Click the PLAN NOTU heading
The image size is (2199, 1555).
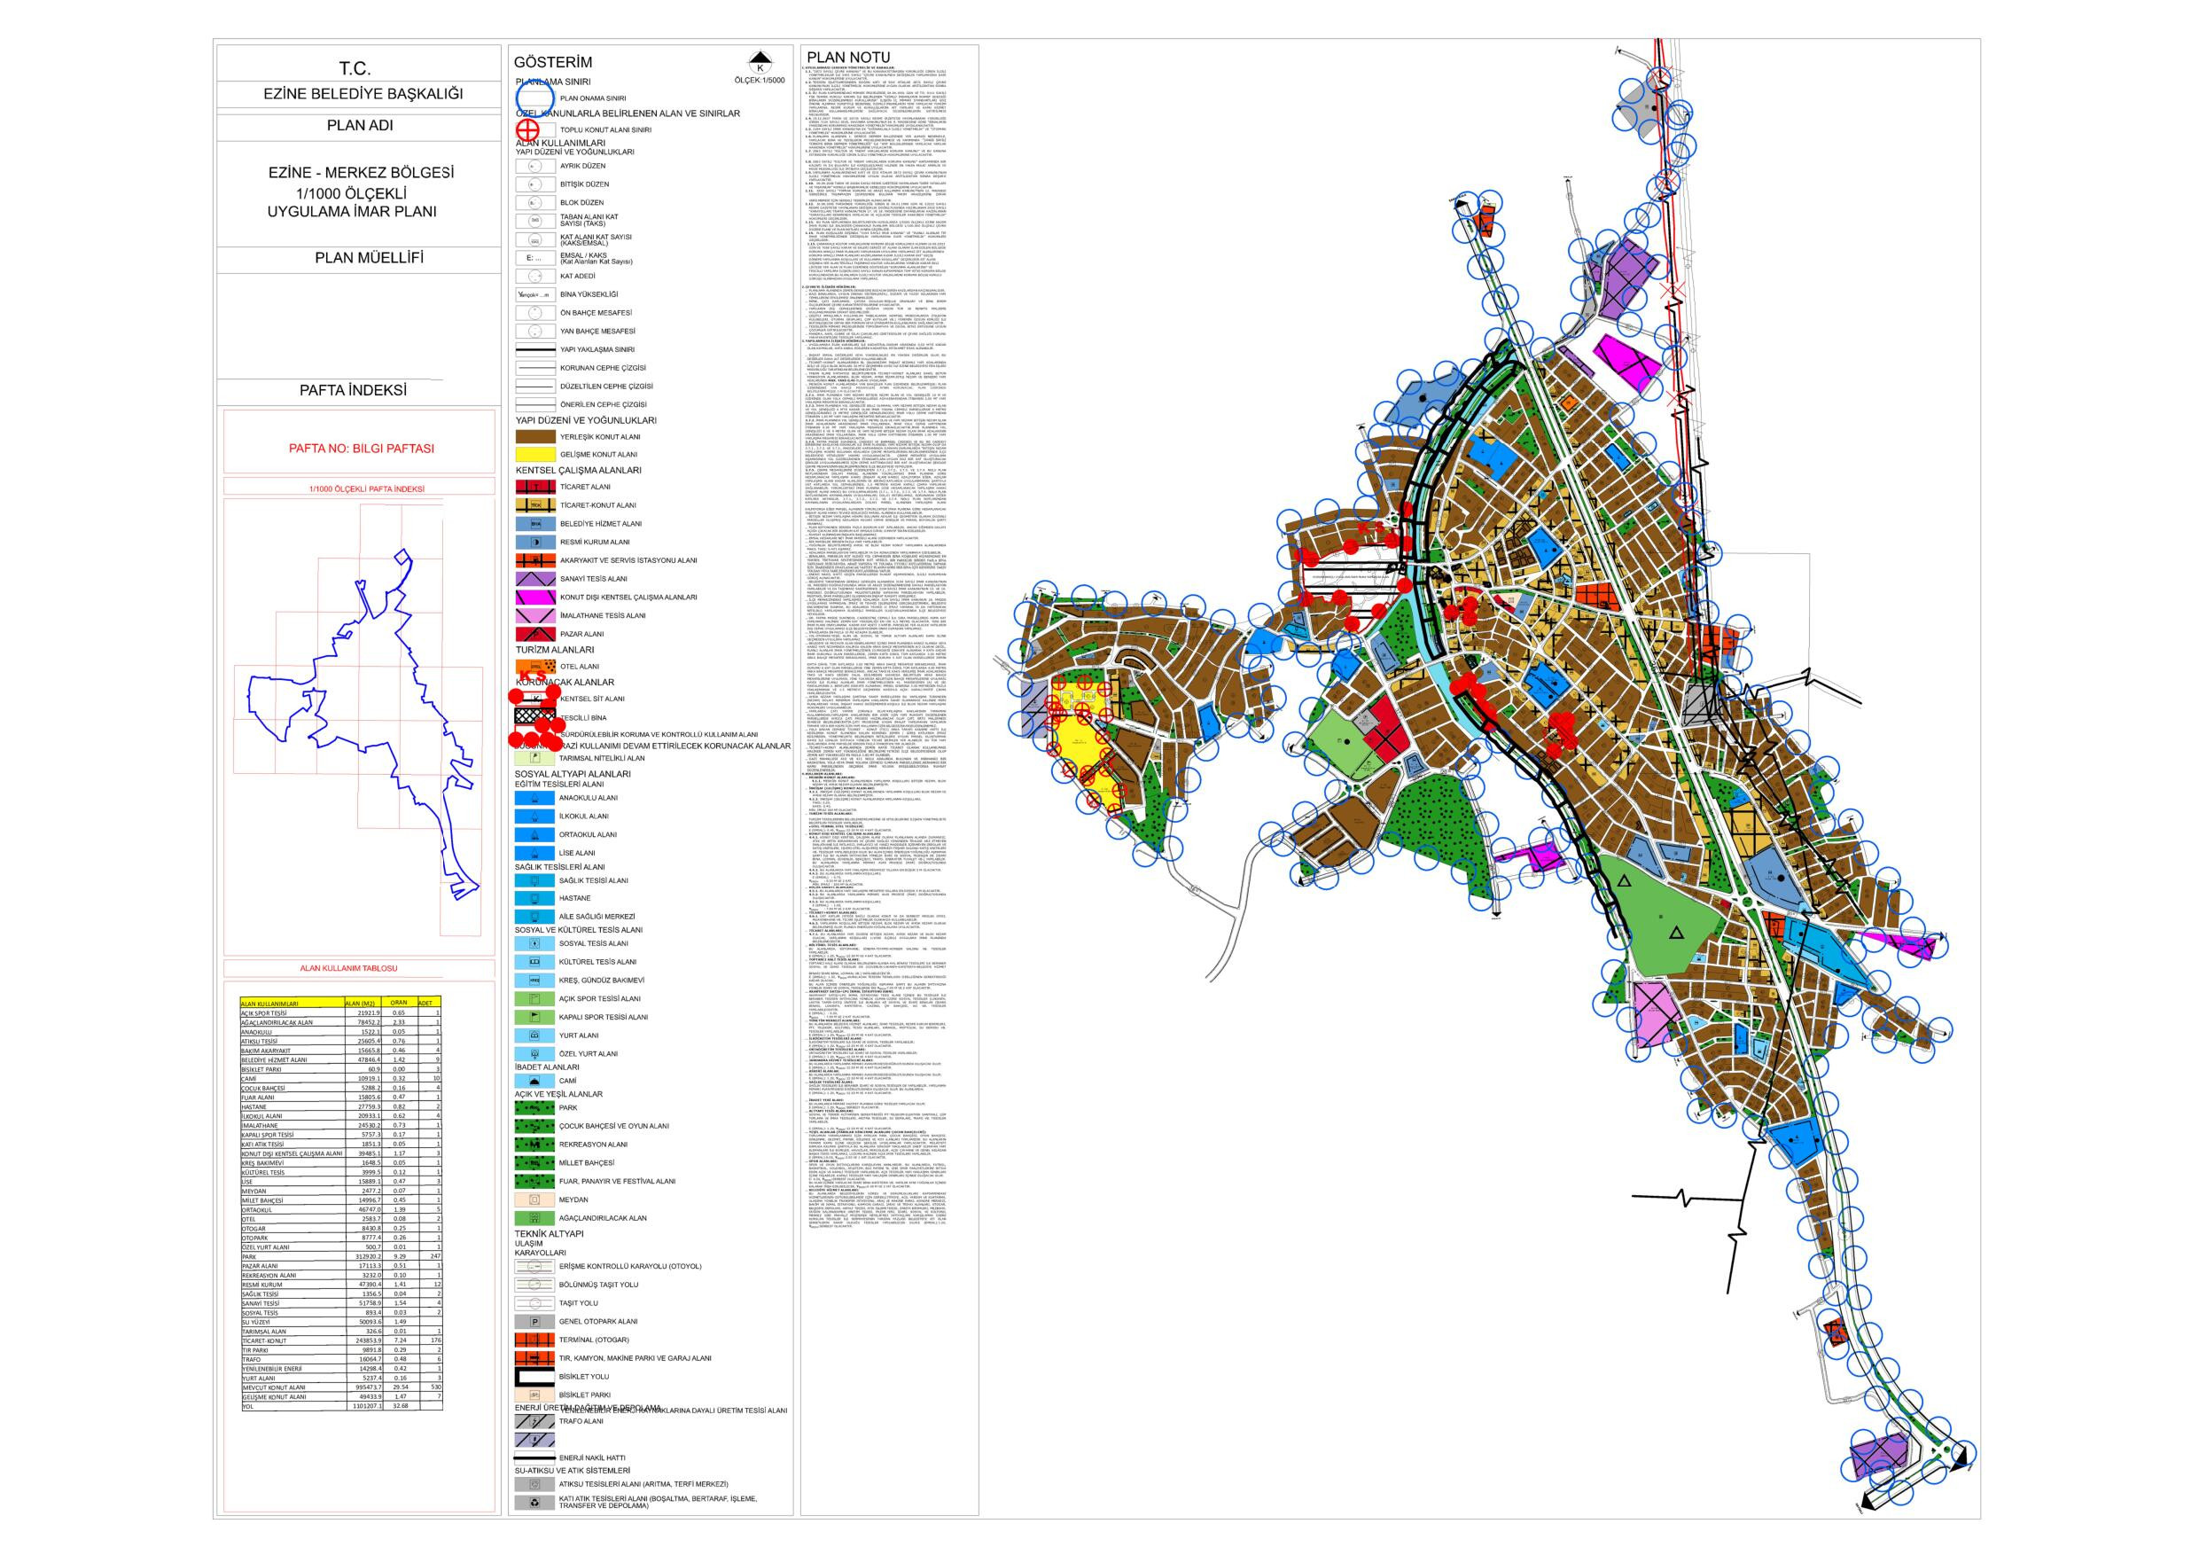(x=848, y=58)
